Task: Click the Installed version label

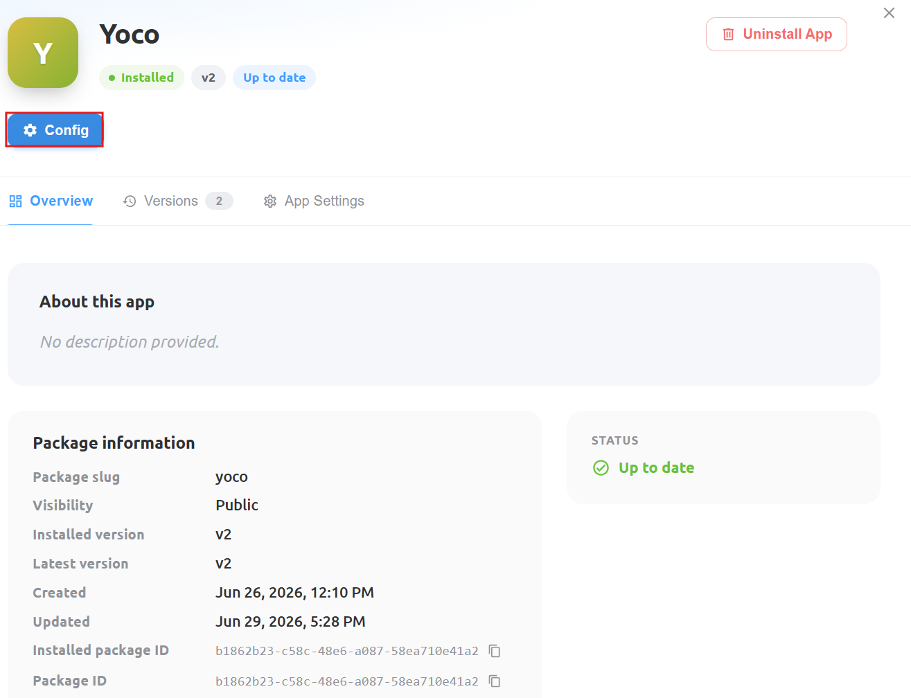Action: tap(89, 535)
